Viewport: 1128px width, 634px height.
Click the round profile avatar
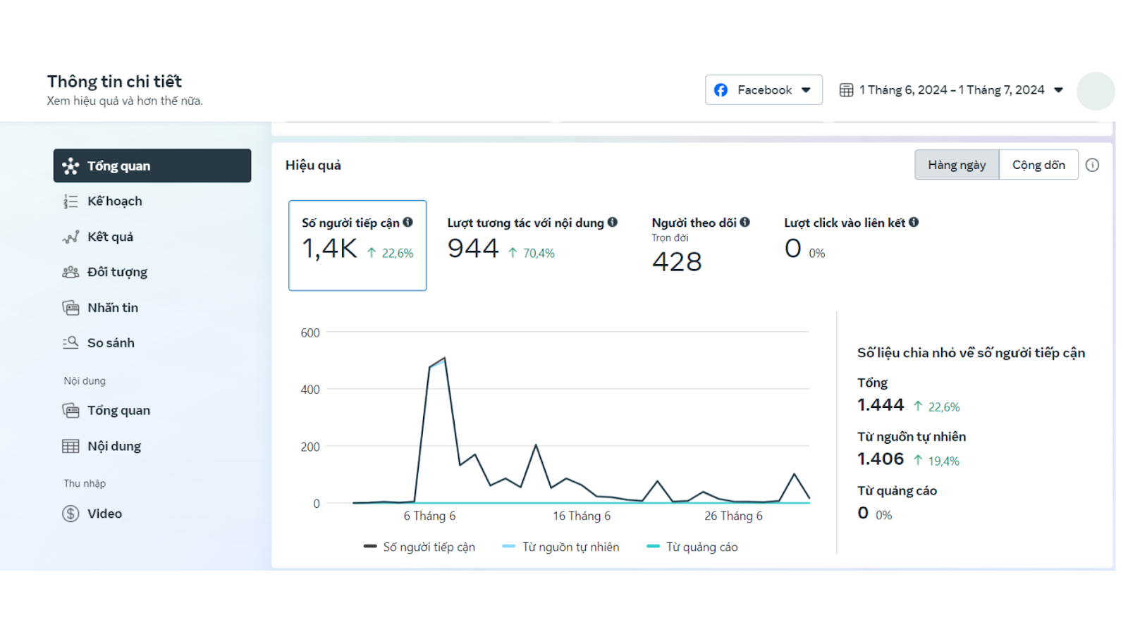[x=1096, y=91]
